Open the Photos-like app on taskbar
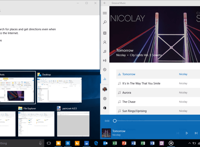200x147 pixels. 87,143
